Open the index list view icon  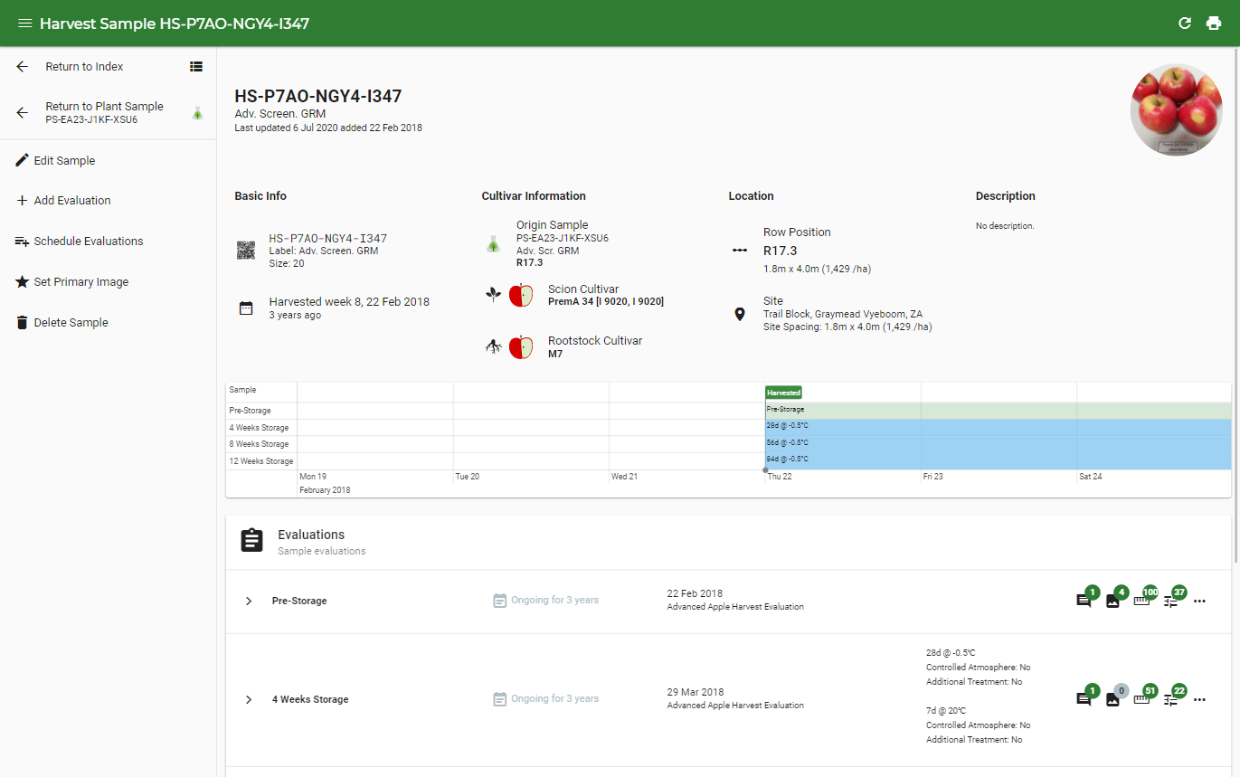(x=196, y=66)
